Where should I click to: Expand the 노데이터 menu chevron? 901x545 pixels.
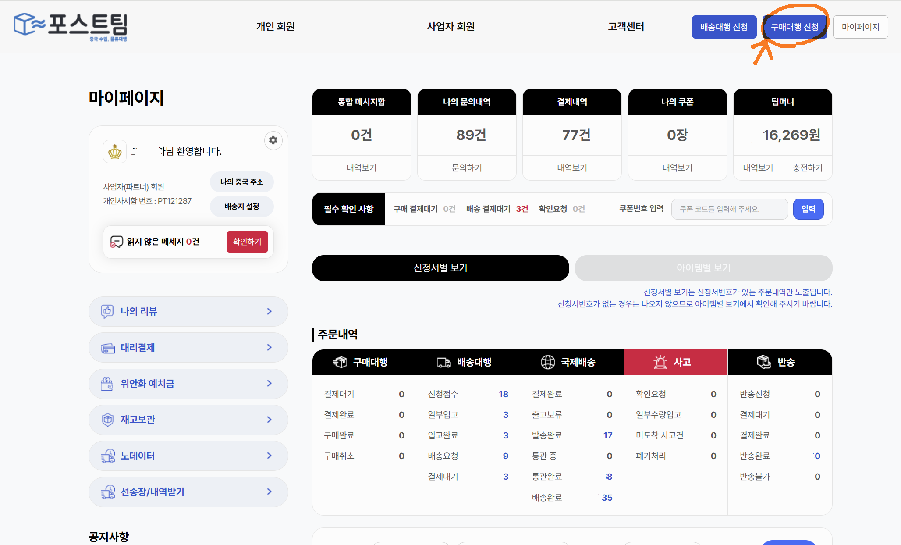coord(270,456)
